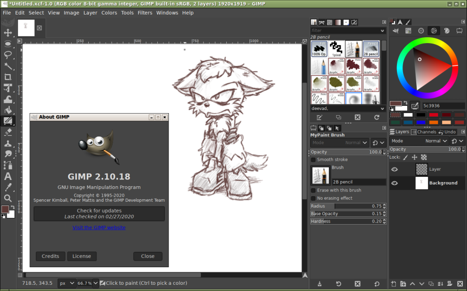Adjust the Radius slider in tool options
Image resolution: width=467 pixels, height=291 pixels.
tap(348, 206)
